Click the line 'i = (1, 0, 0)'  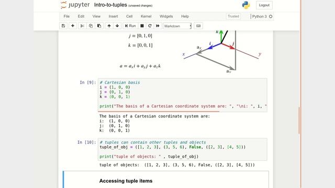coord(115,87)
